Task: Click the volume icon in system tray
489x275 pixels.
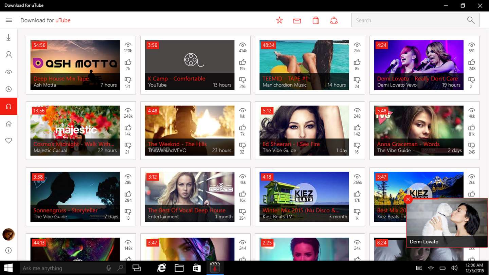Action: point(454,268)
